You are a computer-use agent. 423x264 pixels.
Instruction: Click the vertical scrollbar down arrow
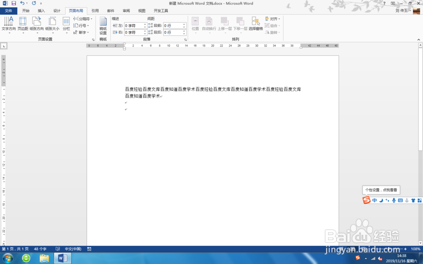tap(420, 243)
